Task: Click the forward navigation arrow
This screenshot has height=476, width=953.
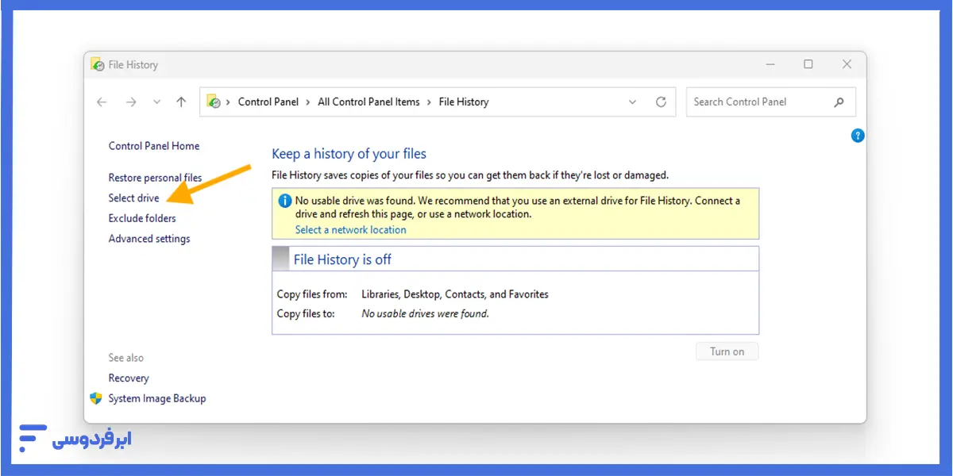Action: coord(131,102)
